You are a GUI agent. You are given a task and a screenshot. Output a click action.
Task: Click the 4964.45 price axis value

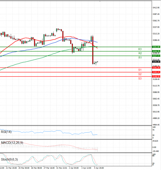(156, 125)
